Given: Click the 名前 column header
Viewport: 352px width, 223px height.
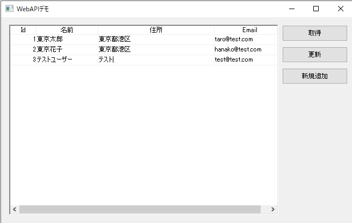Looking at the screenshot, I should coord(67,30).
